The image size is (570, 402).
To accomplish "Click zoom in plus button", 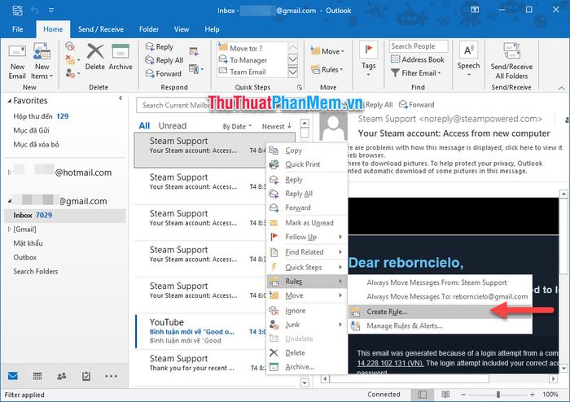I will tap(533, 395).
